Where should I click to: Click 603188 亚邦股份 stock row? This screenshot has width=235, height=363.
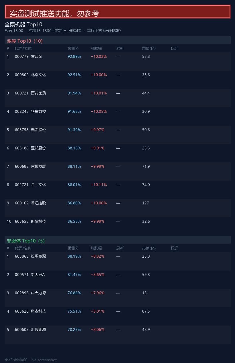pyautogui.click(x=117, y=153)
